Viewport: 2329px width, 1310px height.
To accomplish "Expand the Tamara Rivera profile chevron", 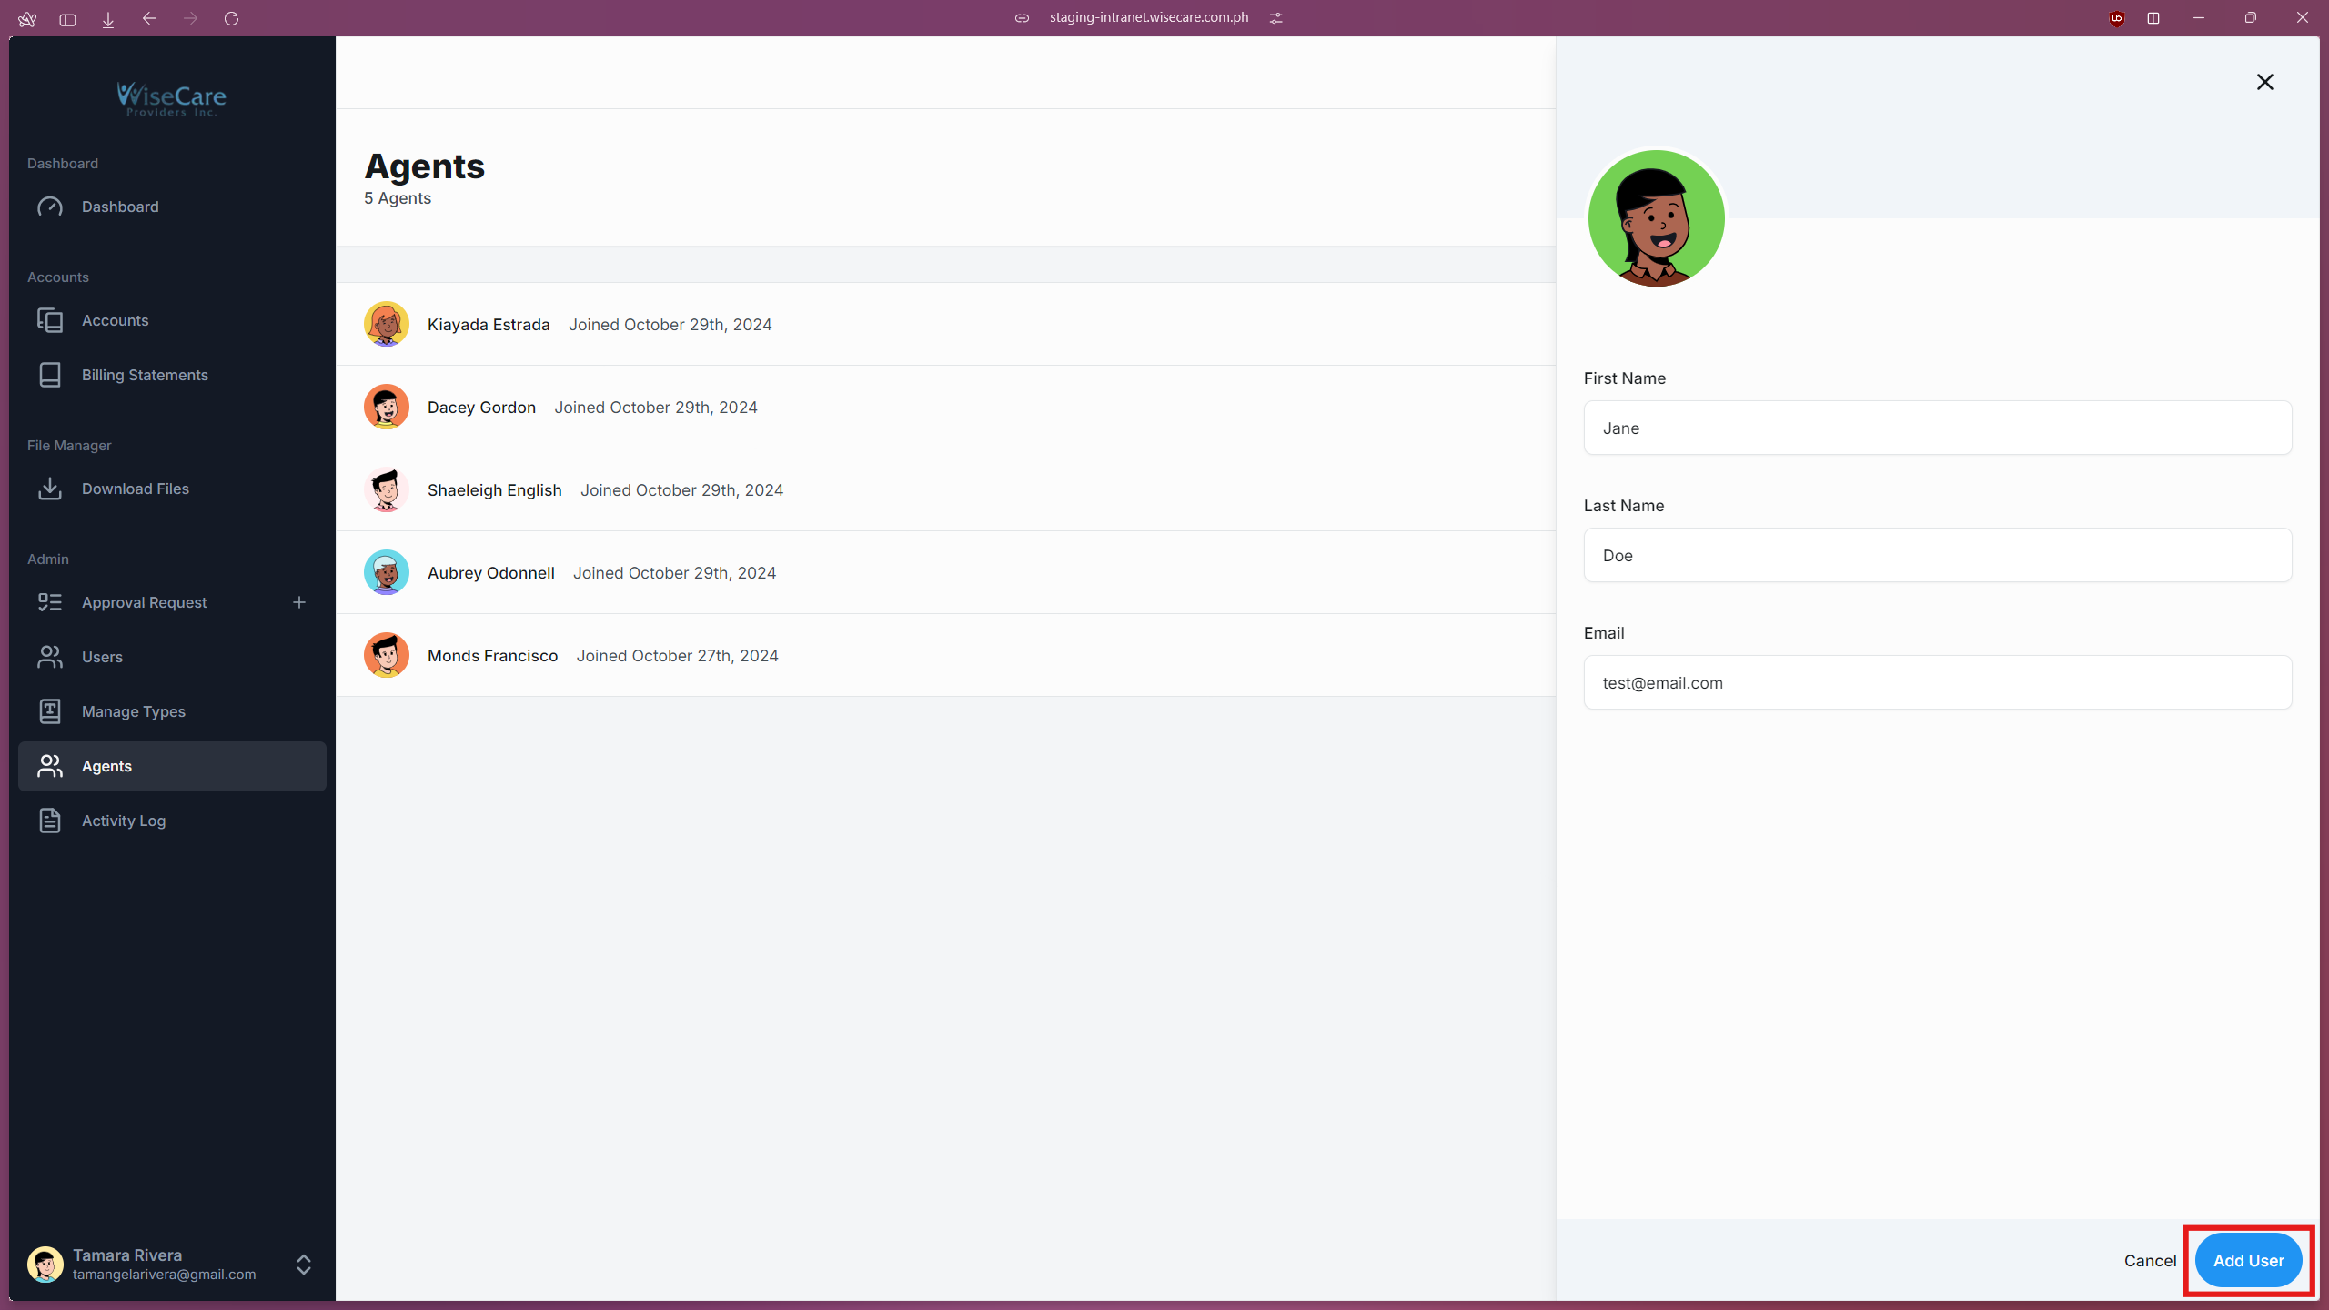I will (x=302, y=1265).
